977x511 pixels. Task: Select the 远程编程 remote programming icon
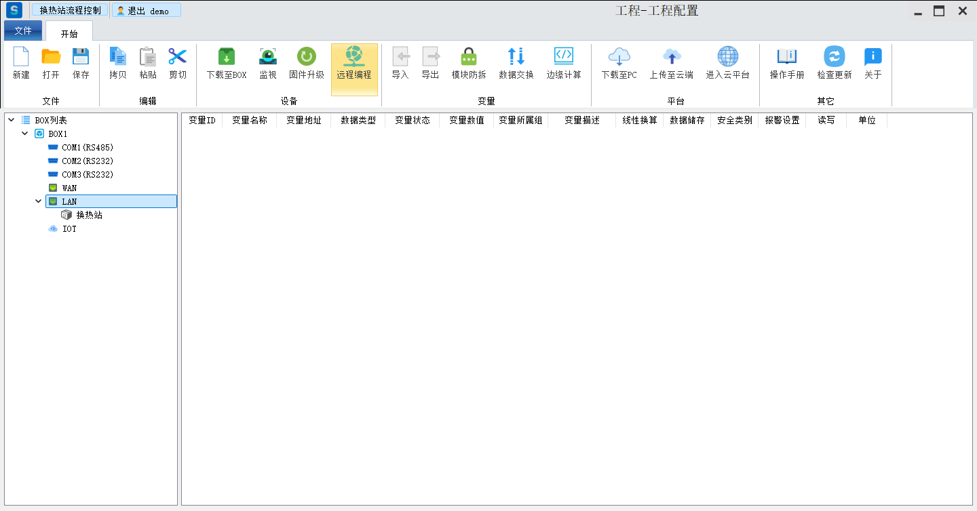[354, 57]
